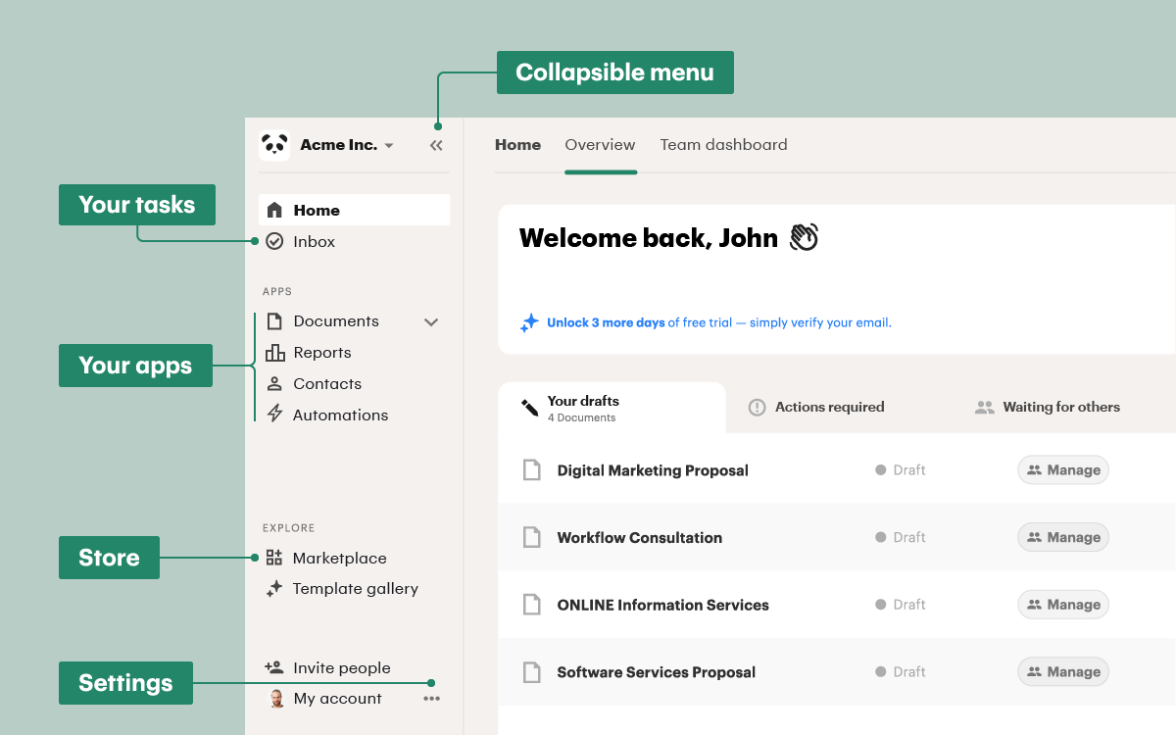Viewport: 1176px width, 735px height.
Task: Click Draft status of Digital Marketing Proposal
Action: pyautogui.click(x=901, y=470)
